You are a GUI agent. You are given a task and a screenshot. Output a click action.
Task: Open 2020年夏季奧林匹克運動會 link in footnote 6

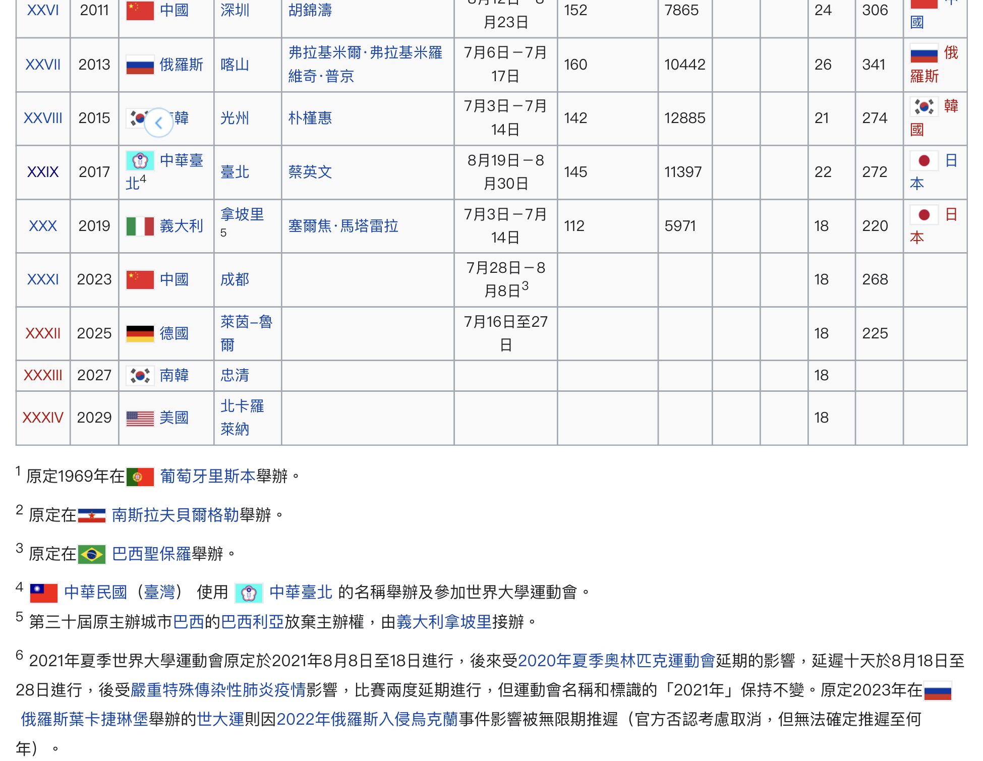pos(616,661)
